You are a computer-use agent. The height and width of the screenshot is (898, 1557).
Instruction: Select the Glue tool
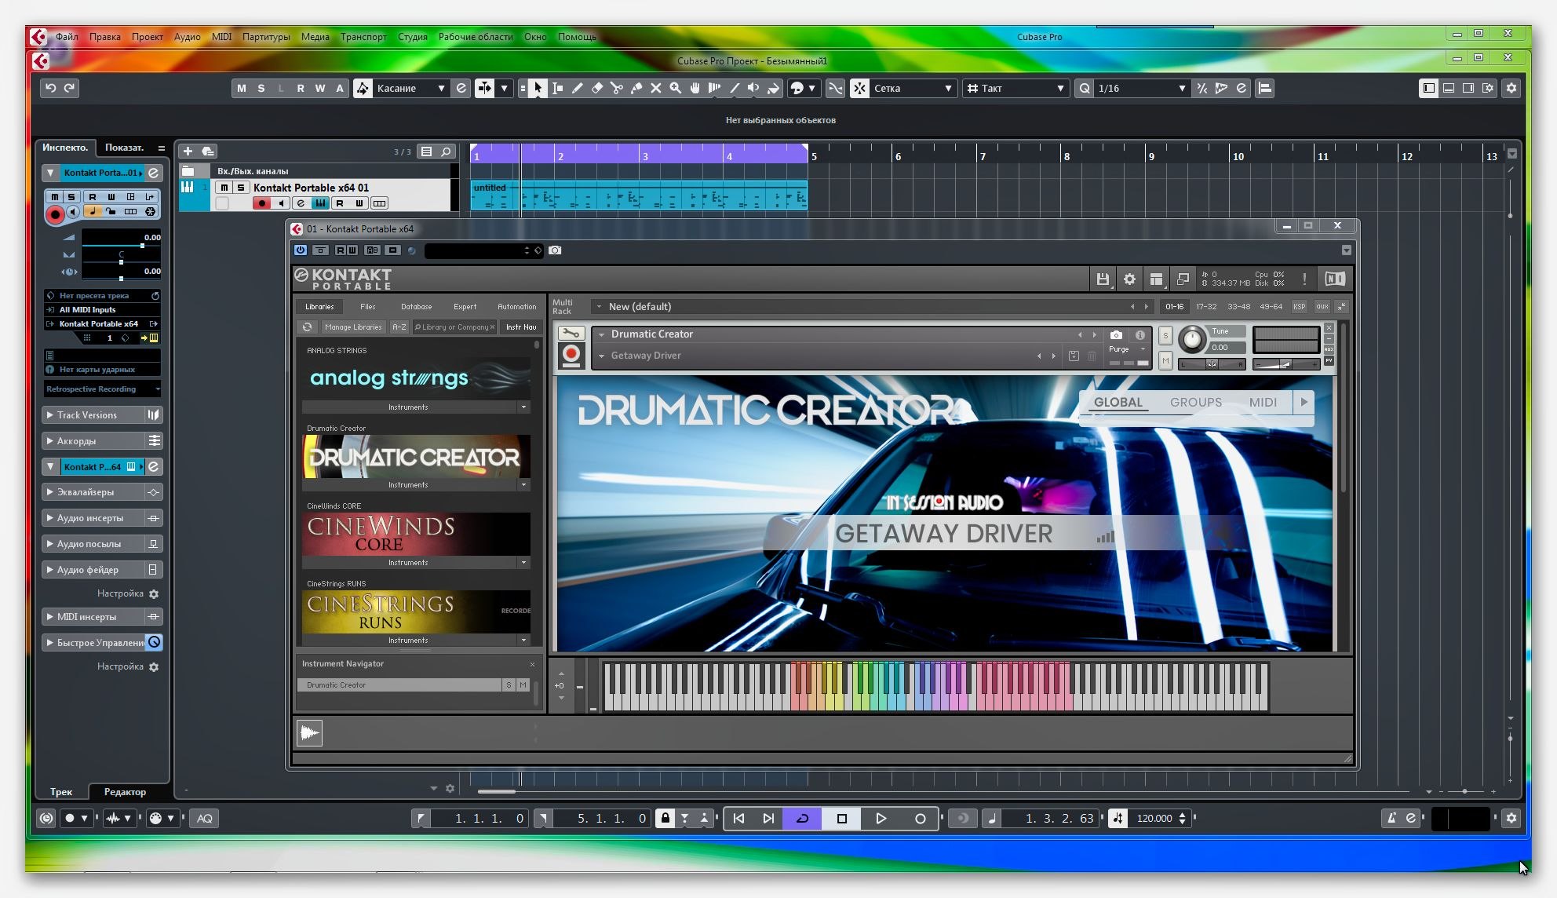(x=636, y=88)
